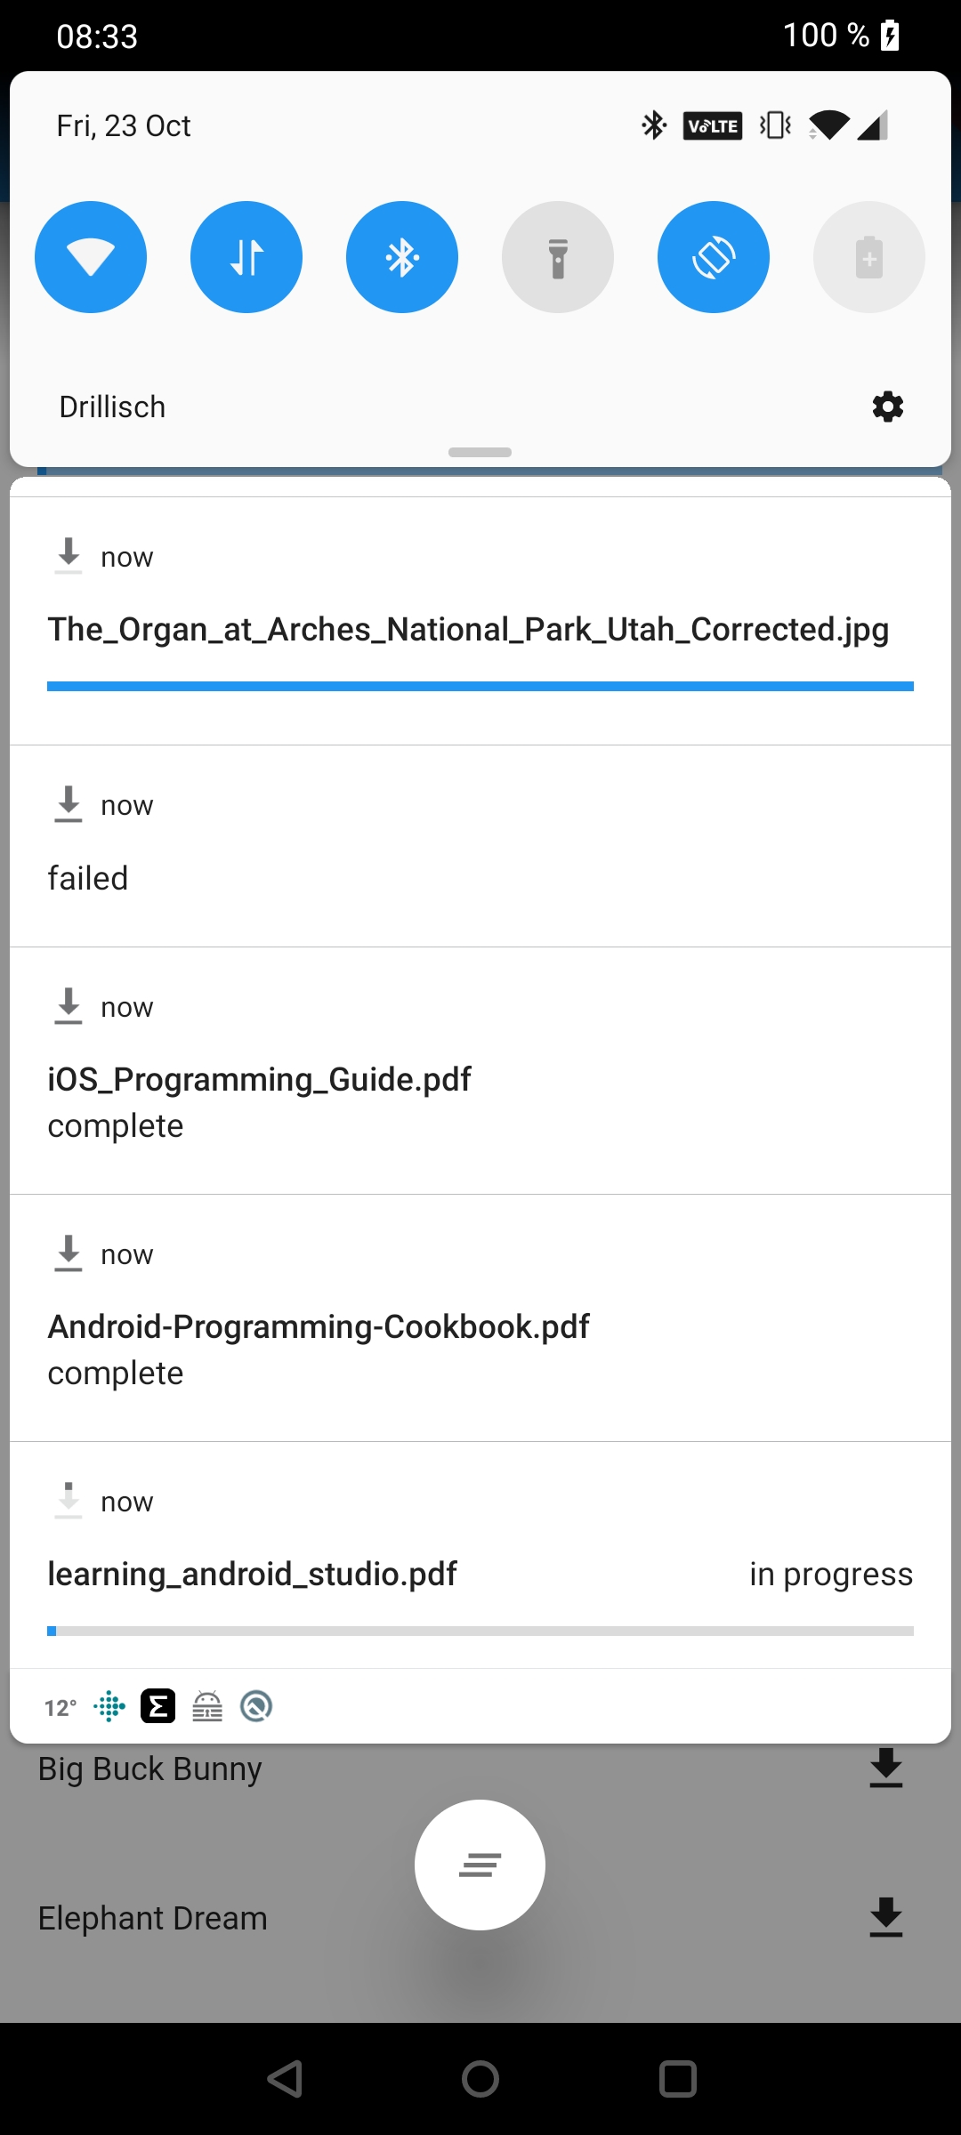Tap the learning_android_studio.pdf progress bar
The width and height of the screenshot is (961, 2135).
click(x=480, y=1631)
